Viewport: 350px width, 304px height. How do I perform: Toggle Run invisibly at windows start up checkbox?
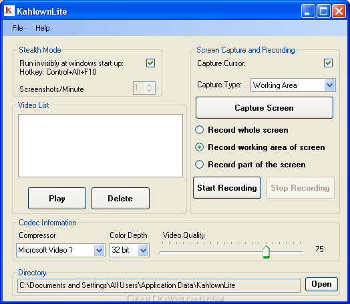pyautogui.click(x=151, y=63)
